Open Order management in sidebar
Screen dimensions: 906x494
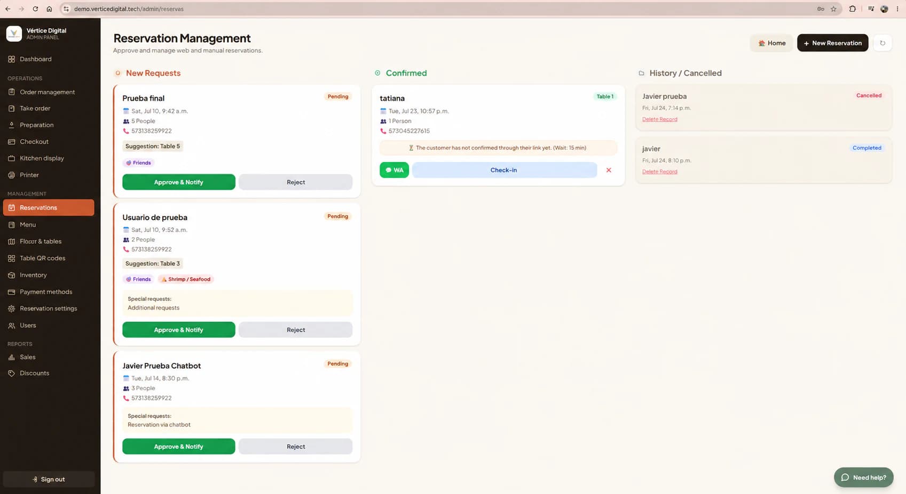pos(49,92)
